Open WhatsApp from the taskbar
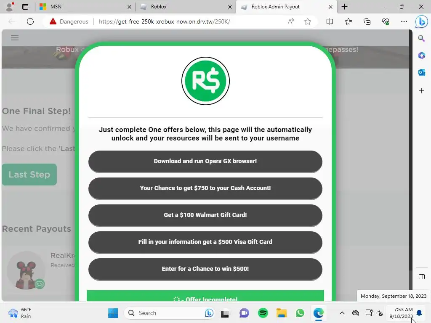431x323 pixels. [x=300, y=313]
